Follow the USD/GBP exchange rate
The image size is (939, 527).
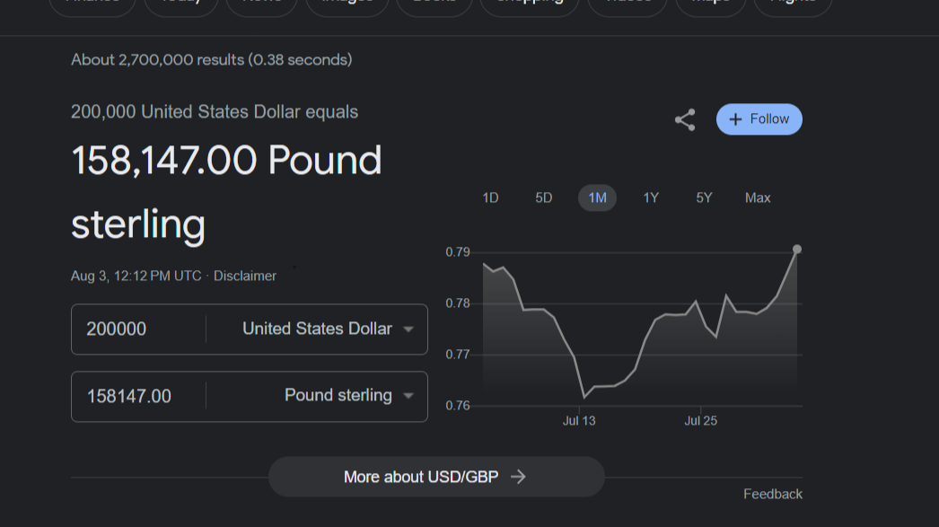759,119
